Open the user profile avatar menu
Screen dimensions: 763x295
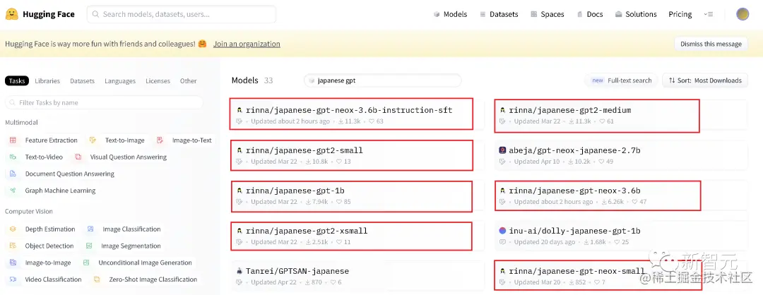click(743, 14)
